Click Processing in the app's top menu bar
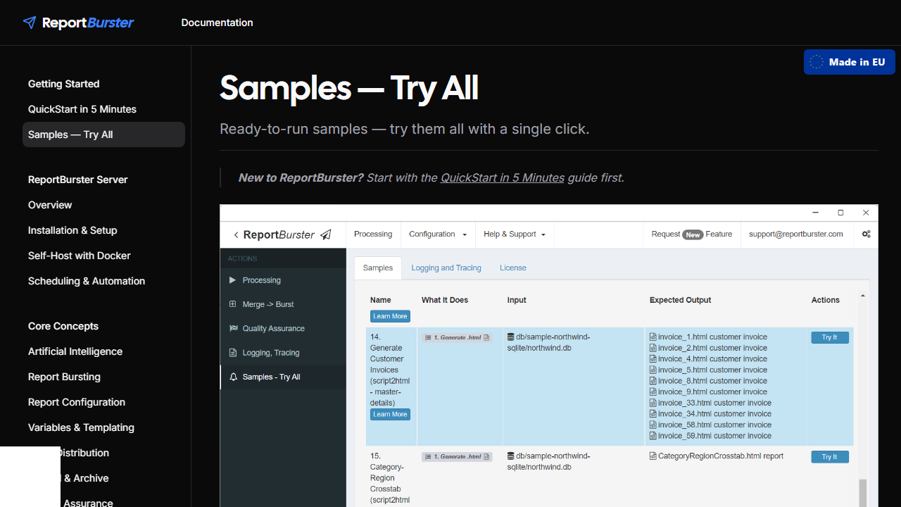Viewport: 901px width, 507px height. pyautogui.click(x=373, y=234)
